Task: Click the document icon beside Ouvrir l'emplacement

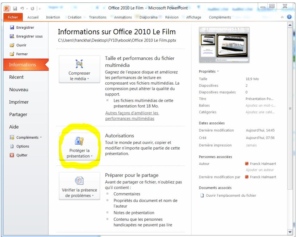Action: coord(202,195)
